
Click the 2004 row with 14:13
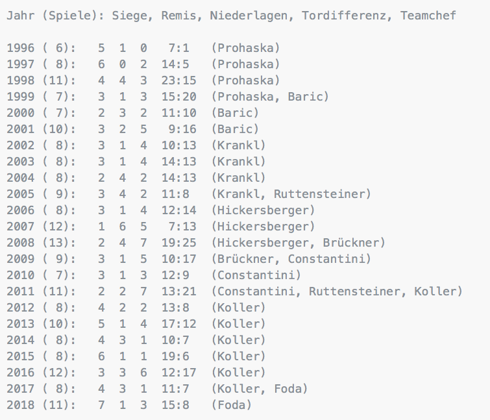(x=136, y=178)
